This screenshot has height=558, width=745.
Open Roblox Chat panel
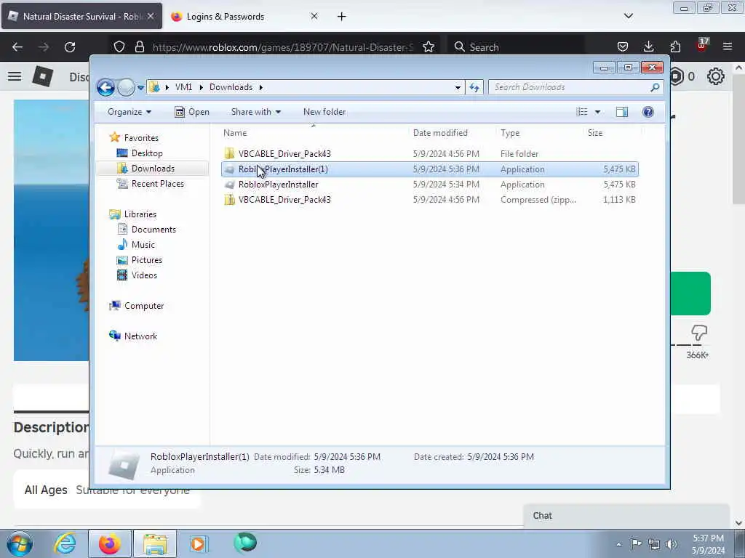pyautogui.click(x=626, y=516)
